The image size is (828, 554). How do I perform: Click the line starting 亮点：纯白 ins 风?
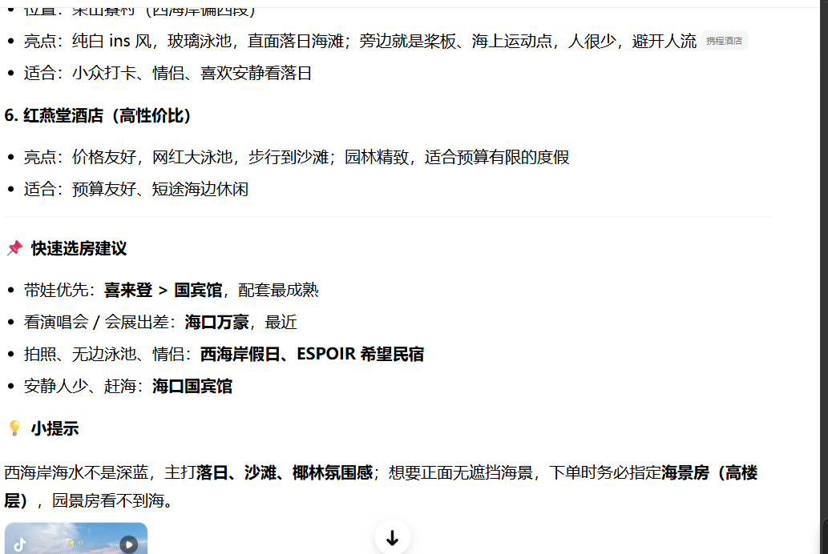(x=360, y=41)
